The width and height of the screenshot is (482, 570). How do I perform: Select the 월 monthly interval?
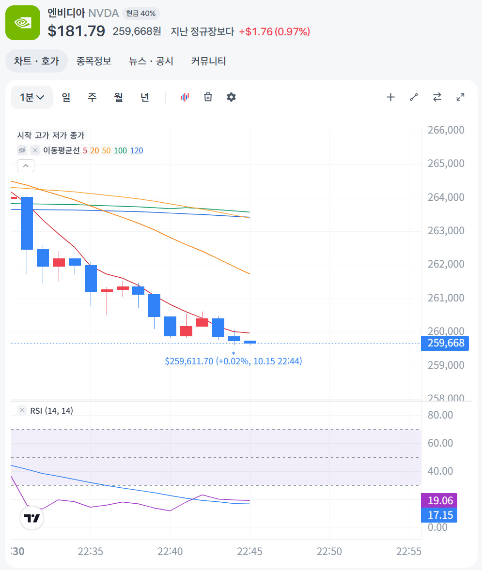coord(118,97)
